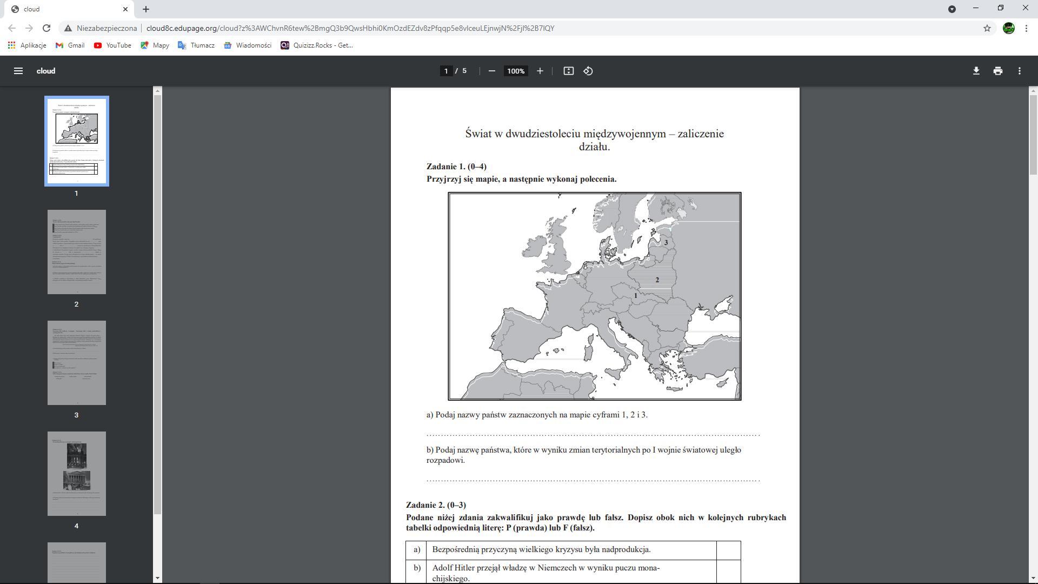This screenshot has height=584, width=1038.
Task: Click the document scroll down arrow
Action: click(1033, 578)
